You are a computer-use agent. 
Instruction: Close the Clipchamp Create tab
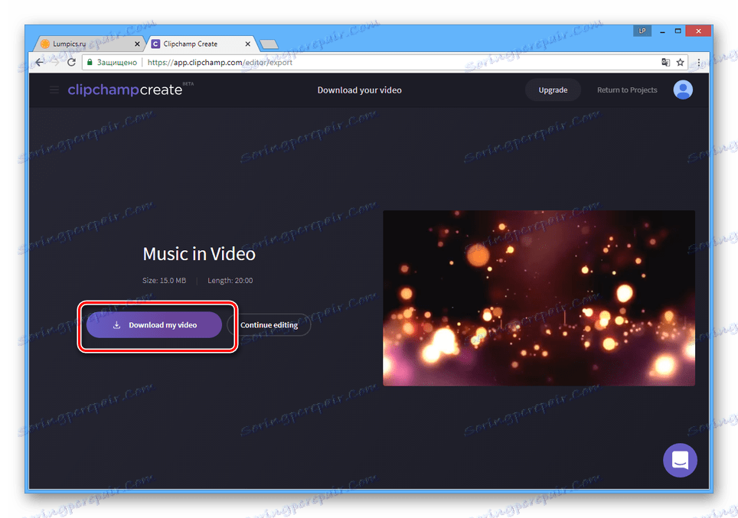point(247,44)
